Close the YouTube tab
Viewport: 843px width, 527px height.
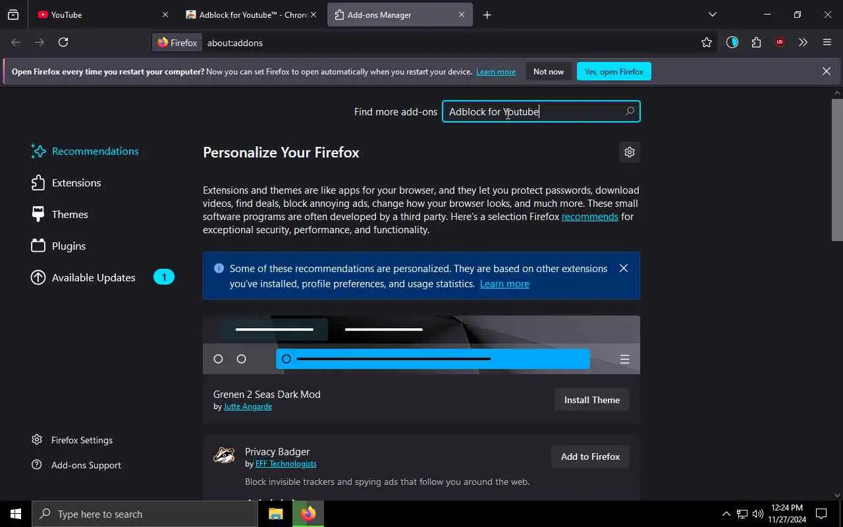point(165,14)
